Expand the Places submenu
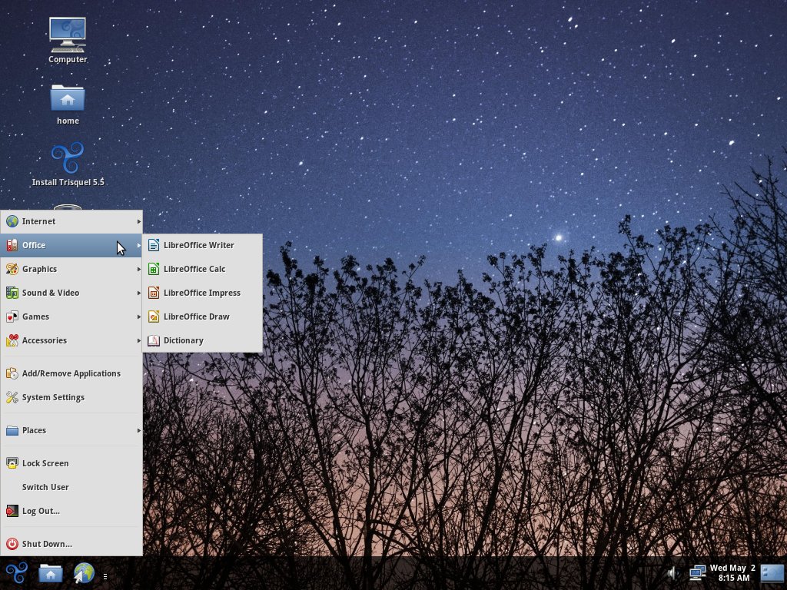The height and width of the screenshot is (590, 787). tap(35, 430)
